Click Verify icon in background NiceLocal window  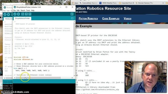[5, 14]
